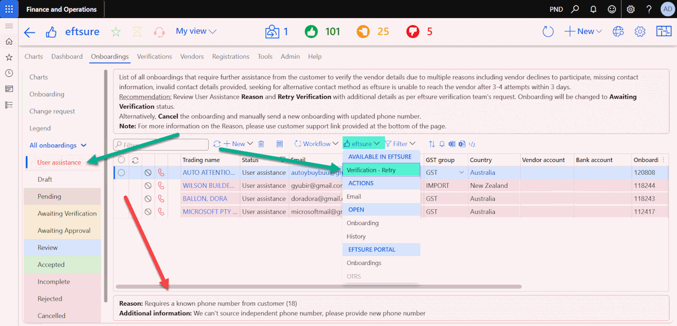This screenshot has width=677, height=326.
Task: Open the AD user account avatar
Action: pyautogui.click(x=667, y=9)
